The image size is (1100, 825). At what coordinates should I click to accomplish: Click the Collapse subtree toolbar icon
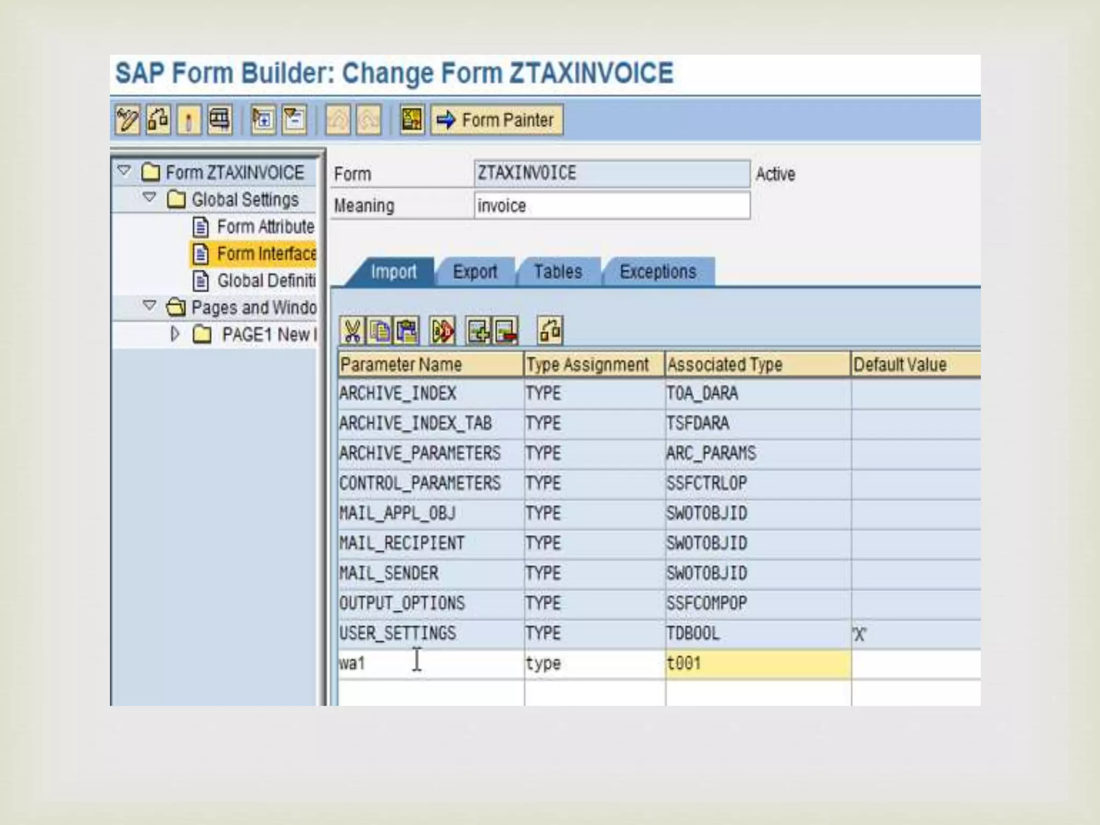point(294,119)
